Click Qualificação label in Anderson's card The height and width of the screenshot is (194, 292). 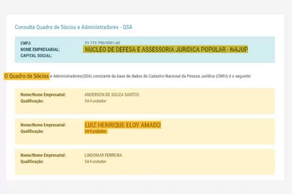tap(33, 101)
